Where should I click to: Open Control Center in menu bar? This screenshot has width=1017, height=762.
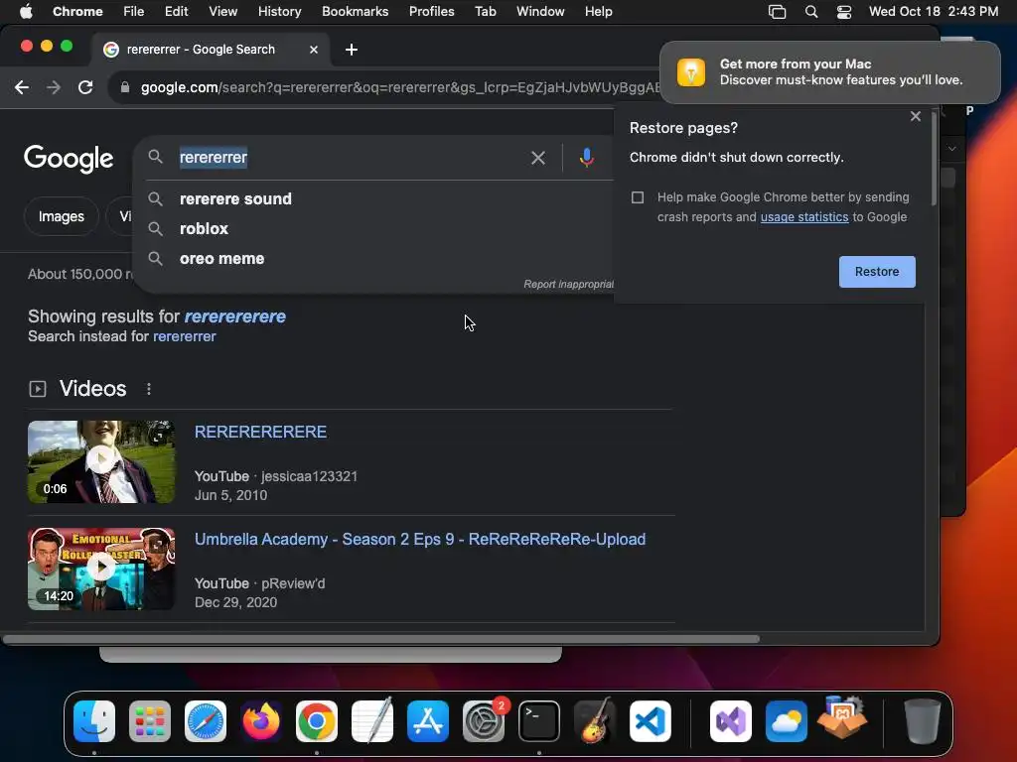(x=844, y=12)
